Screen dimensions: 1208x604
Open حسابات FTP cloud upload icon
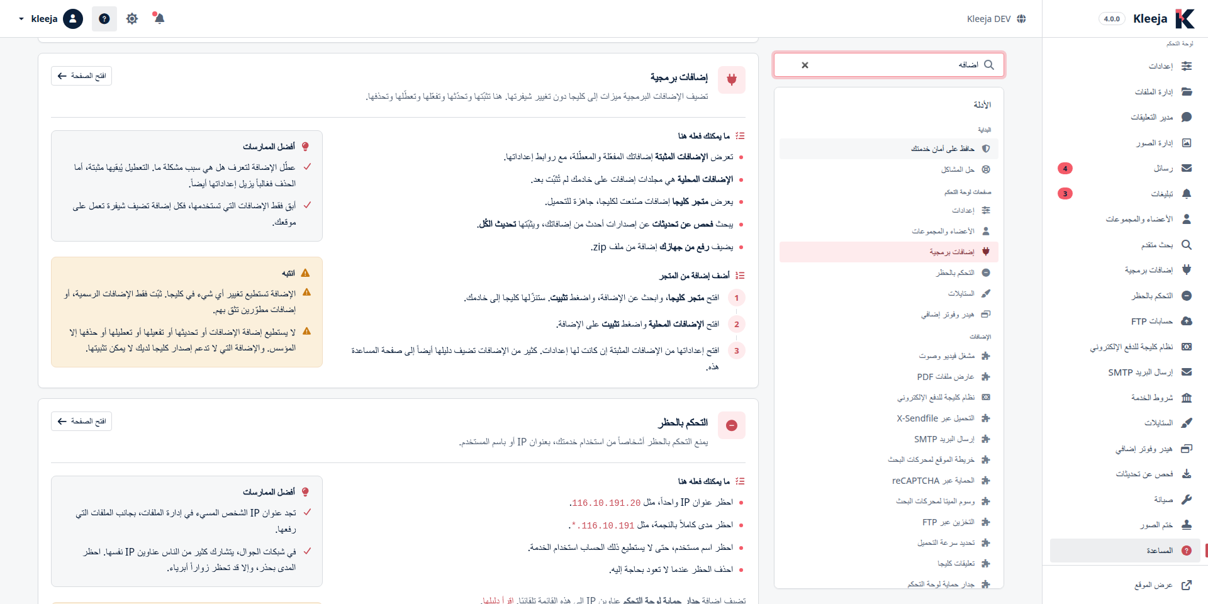[x=1187, y=321]
